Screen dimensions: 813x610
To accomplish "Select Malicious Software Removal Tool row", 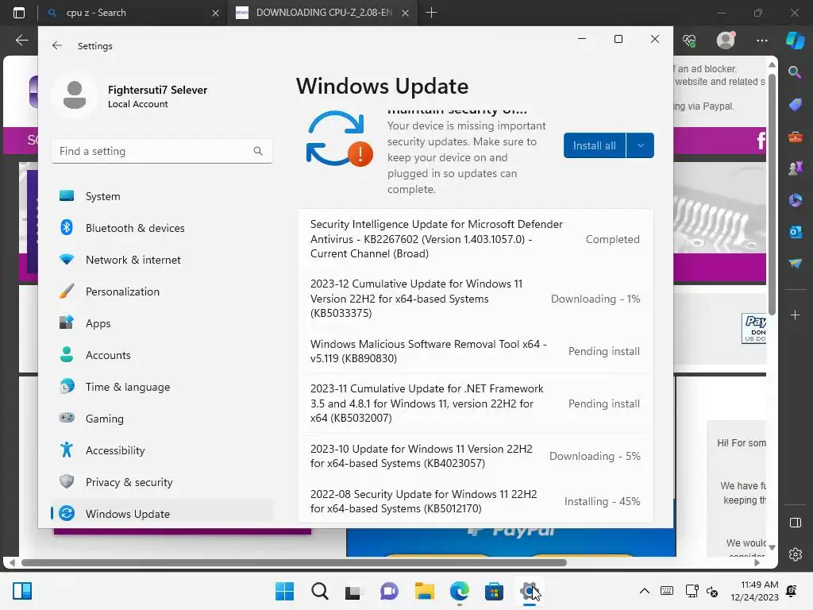I will coord(475,351).
